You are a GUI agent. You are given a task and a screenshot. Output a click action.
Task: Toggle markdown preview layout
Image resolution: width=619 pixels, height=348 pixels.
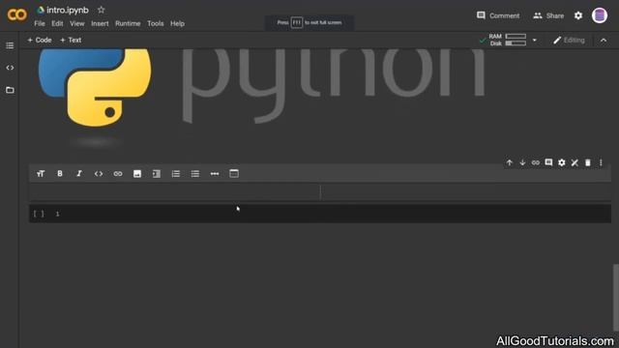234,174
